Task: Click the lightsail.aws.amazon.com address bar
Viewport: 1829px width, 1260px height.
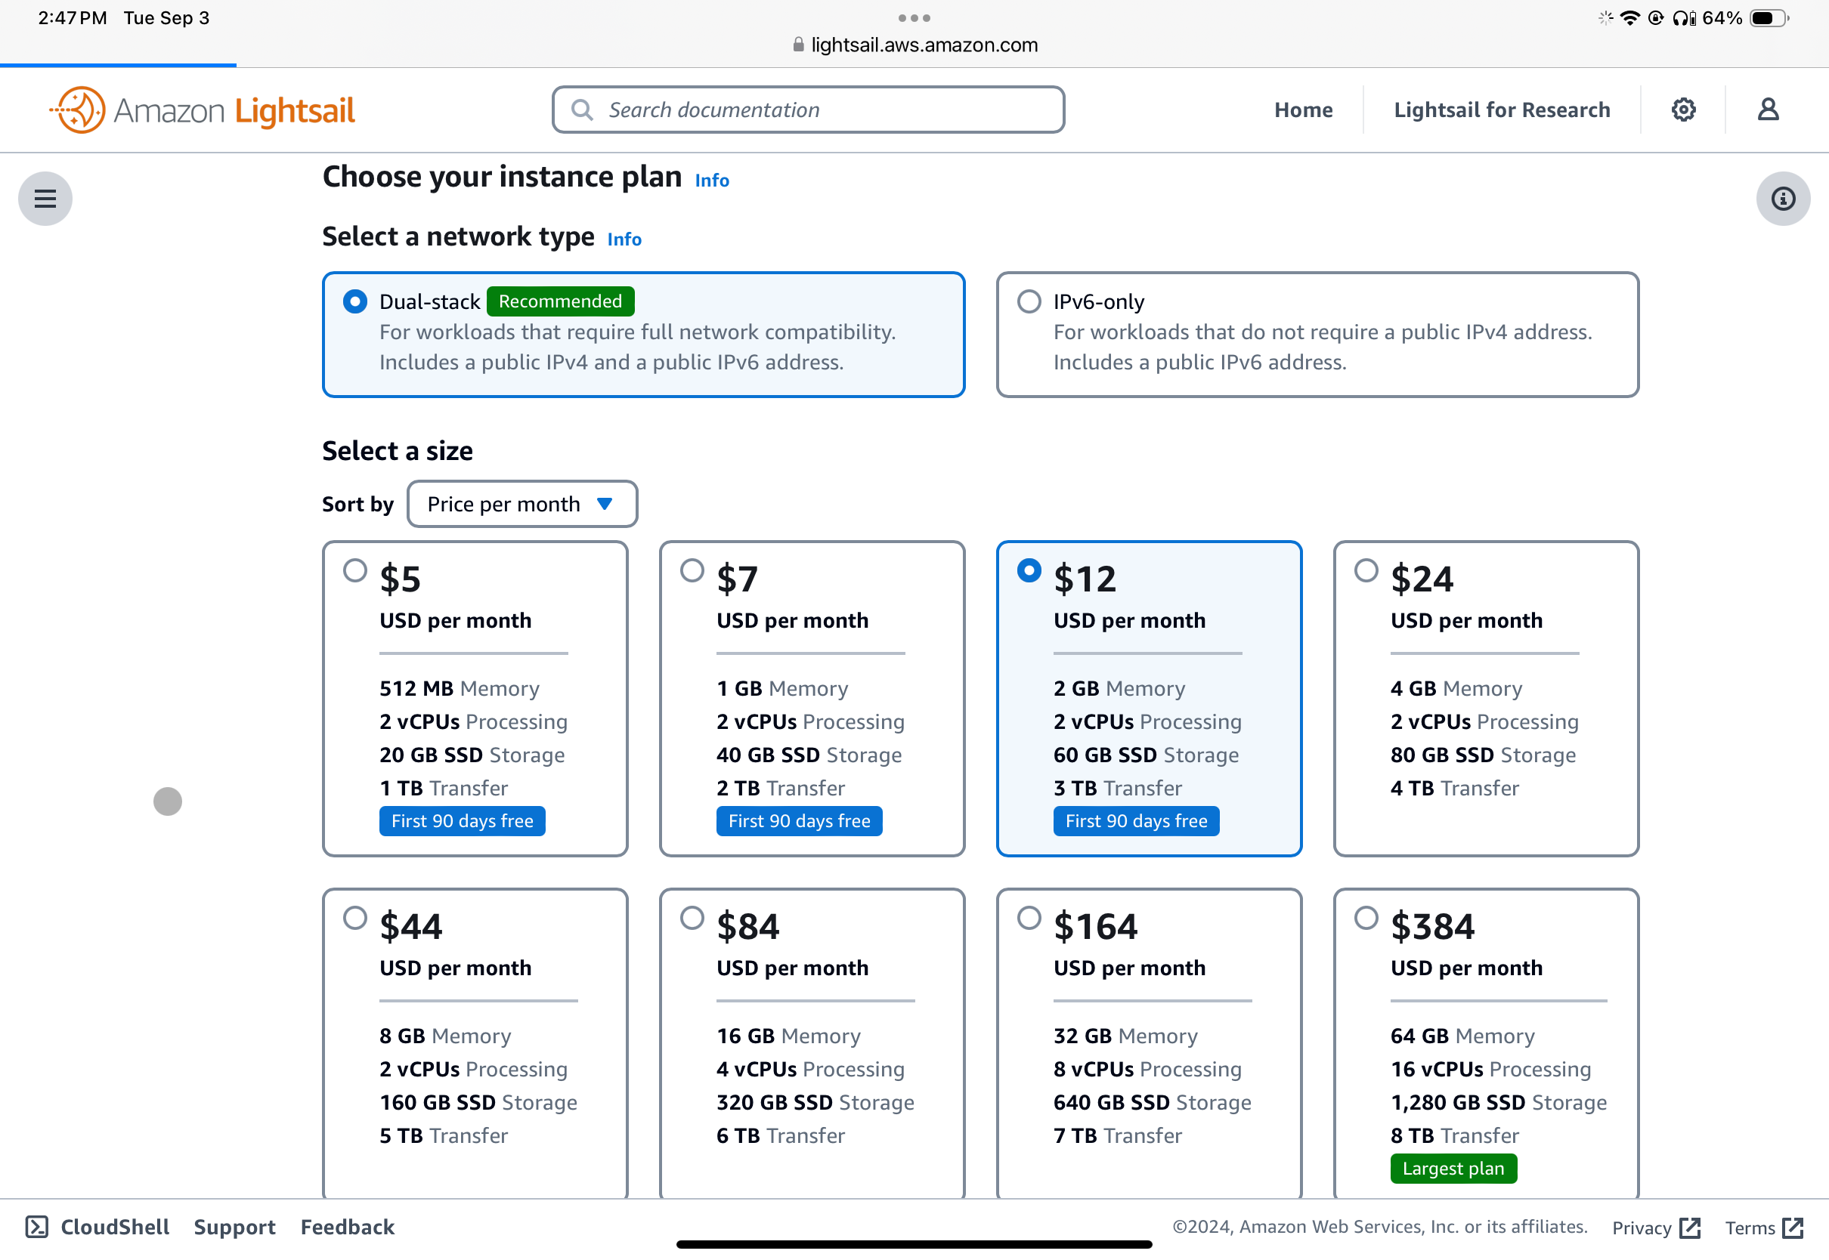Action: point(915,45)
